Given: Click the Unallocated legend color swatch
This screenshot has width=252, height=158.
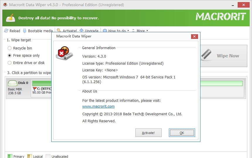Looking at the screenshot, I should point(48,156).
